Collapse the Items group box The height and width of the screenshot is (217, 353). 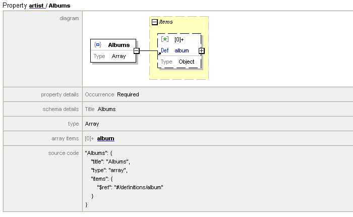[155, 22]
